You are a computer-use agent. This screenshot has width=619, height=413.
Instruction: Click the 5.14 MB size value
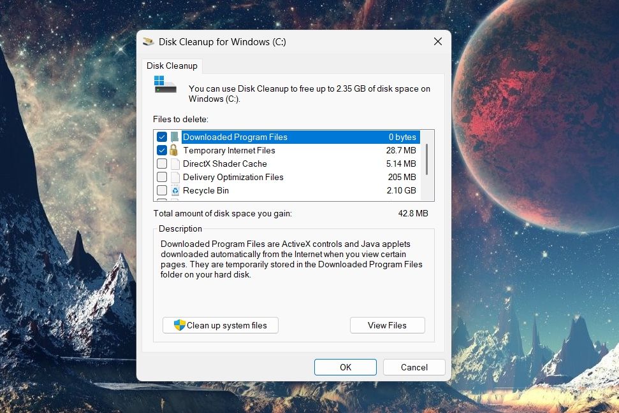coord(401,164)
